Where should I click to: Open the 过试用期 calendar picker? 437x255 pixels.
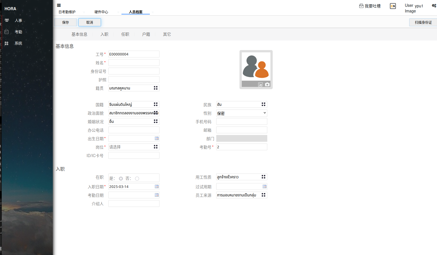pyautogui.click(x=264, y=187)
